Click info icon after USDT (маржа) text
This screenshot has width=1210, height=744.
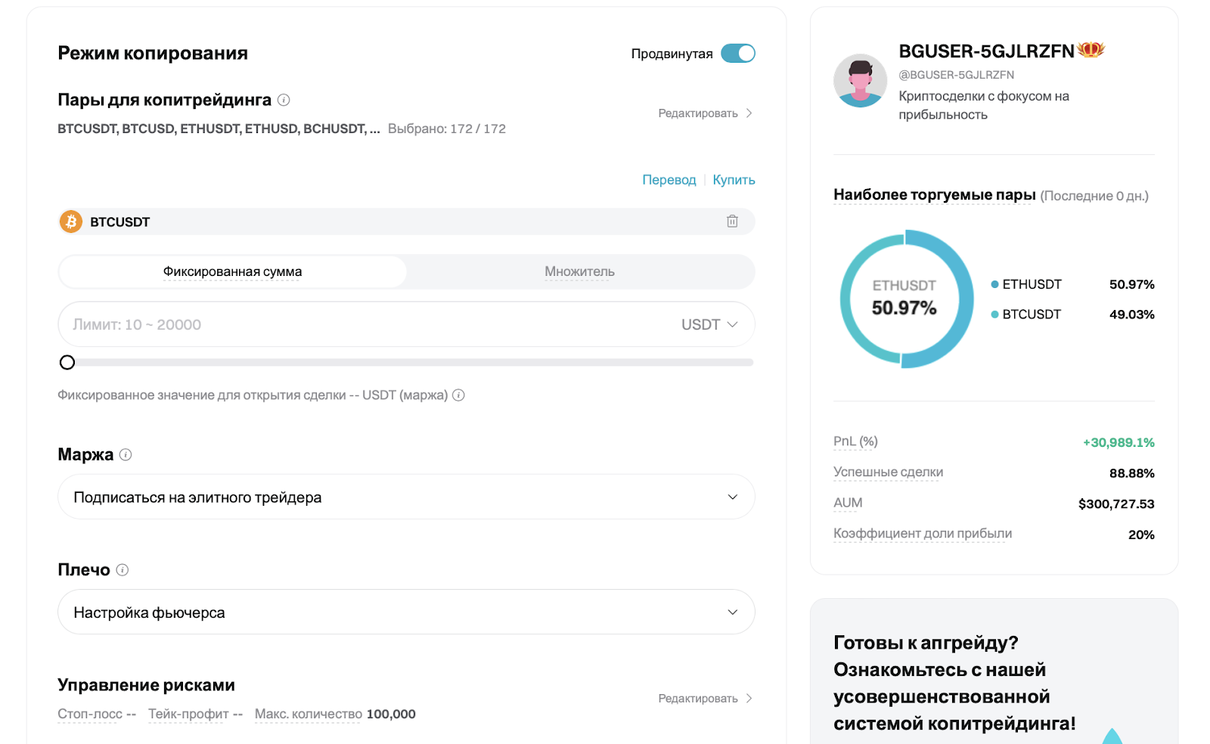point(458,395)
